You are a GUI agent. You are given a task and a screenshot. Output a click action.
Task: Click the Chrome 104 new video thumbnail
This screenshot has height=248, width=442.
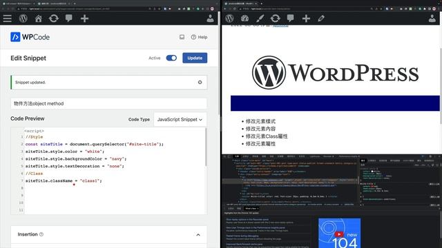[339, 233]
